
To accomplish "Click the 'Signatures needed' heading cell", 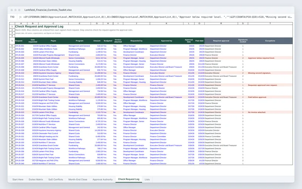I will pyautogui.click(x=243, y=41).
